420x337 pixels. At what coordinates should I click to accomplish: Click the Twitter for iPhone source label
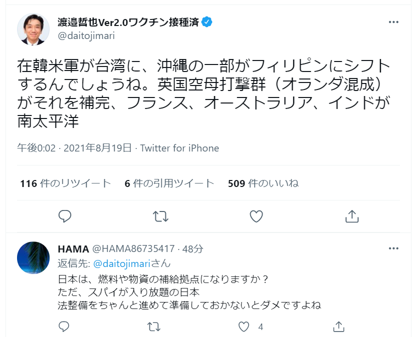point(180,148)
